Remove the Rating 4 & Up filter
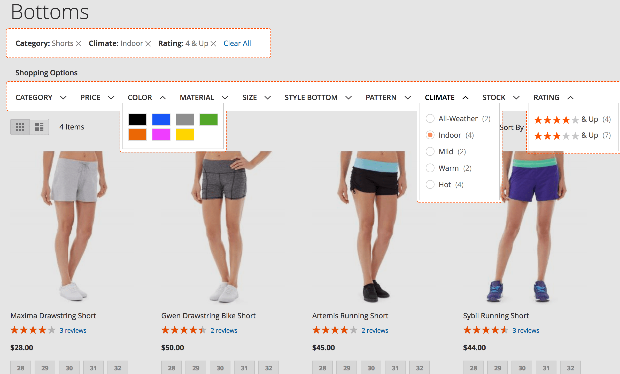 213,44
